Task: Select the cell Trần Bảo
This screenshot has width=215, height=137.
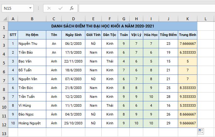Action: coord(32,52)
